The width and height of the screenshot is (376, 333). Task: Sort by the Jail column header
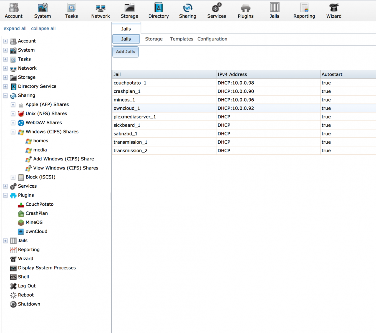click(164, 74)
